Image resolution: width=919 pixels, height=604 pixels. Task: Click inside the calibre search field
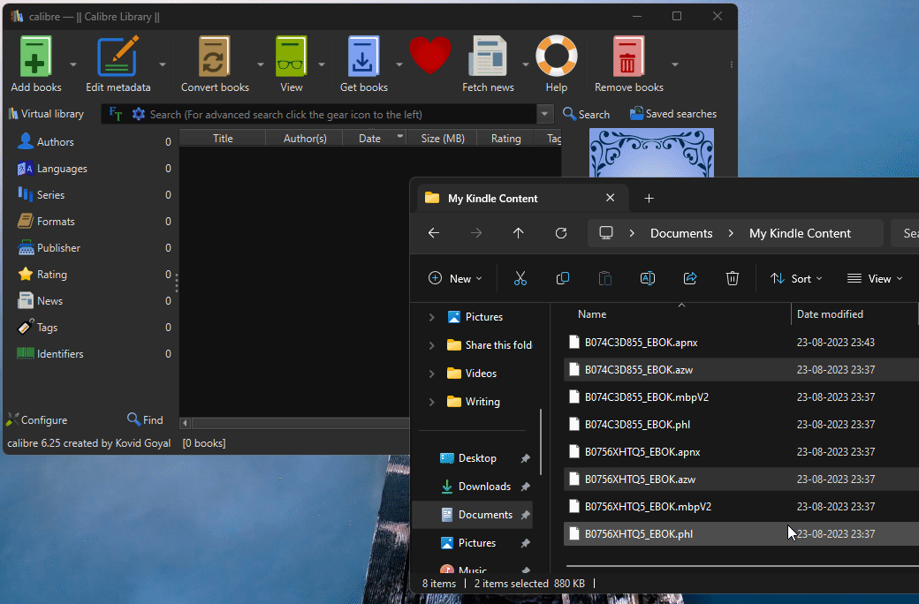click(336, 114)
